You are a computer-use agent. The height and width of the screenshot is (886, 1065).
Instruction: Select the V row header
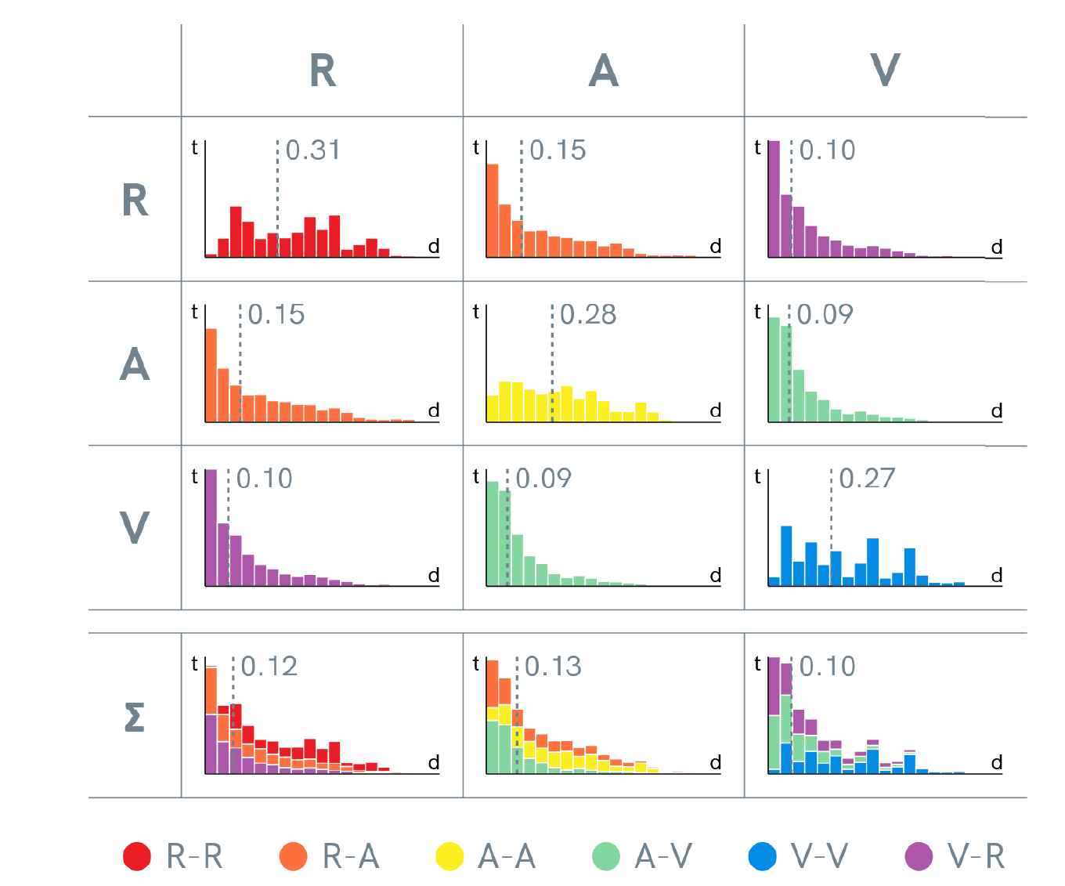click(135, 528)
